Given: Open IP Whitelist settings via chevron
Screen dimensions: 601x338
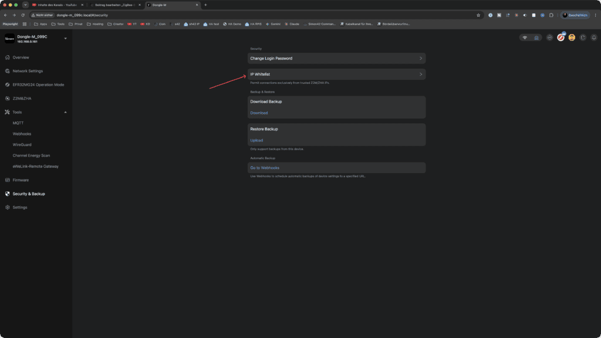Looking at the screenshot, I should pos(420,75).
